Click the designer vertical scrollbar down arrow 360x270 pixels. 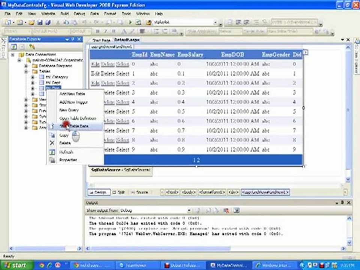point(348,179)
